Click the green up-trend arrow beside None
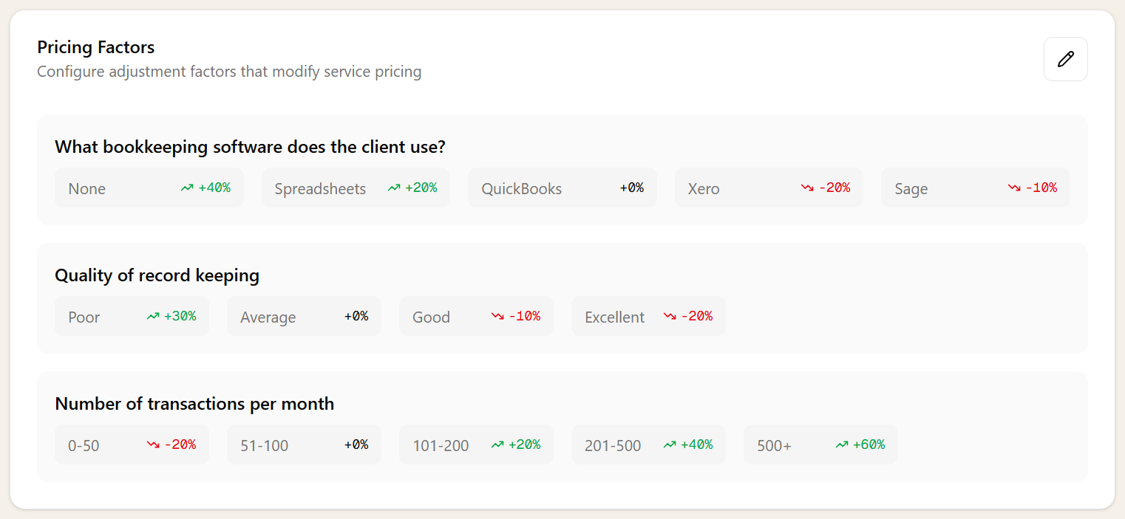This screenshot has width=1125, height=519. pyautogui.click(x=187, y=188)
